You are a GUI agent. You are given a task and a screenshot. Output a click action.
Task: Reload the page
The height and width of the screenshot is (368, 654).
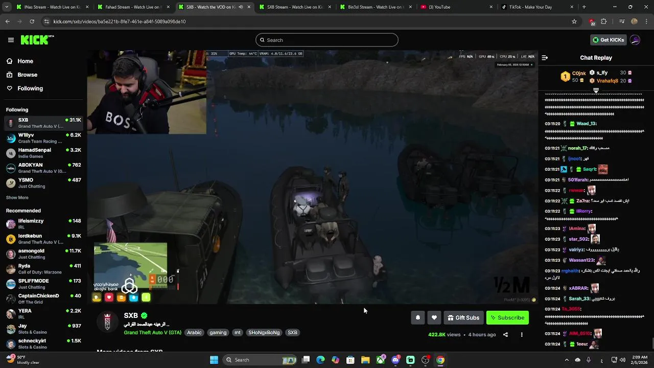[32, 21]
